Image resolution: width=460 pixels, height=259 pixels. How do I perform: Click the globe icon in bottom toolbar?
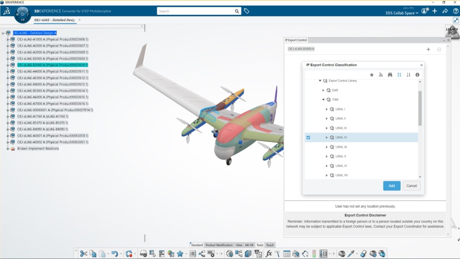(x=230, y=254)
